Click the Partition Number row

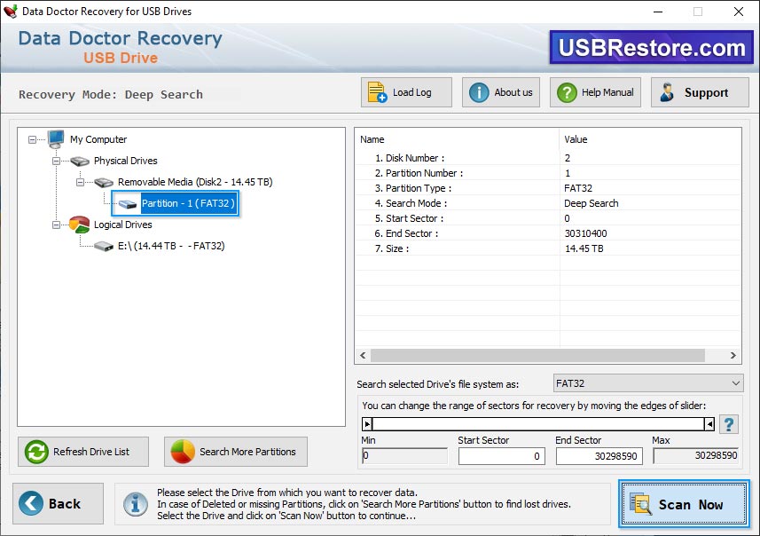pyautogui.click(x=548, y=173)
